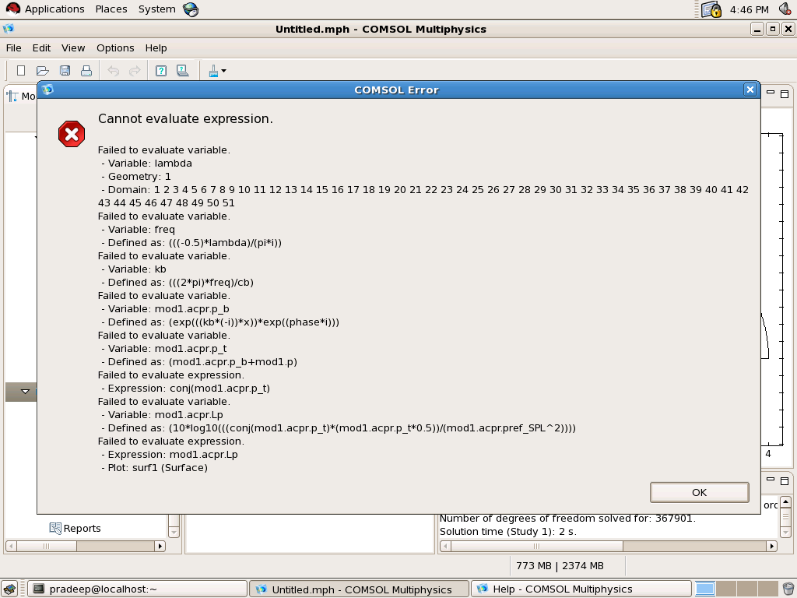This screenshot has height=598, width=797.
Task: Click the messages panel scroll up arrow
Action: tap(785, 502)
